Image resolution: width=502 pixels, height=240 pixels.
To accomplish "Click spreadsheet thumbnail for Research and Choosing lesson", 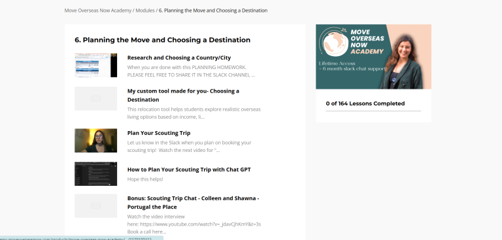I will tap(95, 65).
